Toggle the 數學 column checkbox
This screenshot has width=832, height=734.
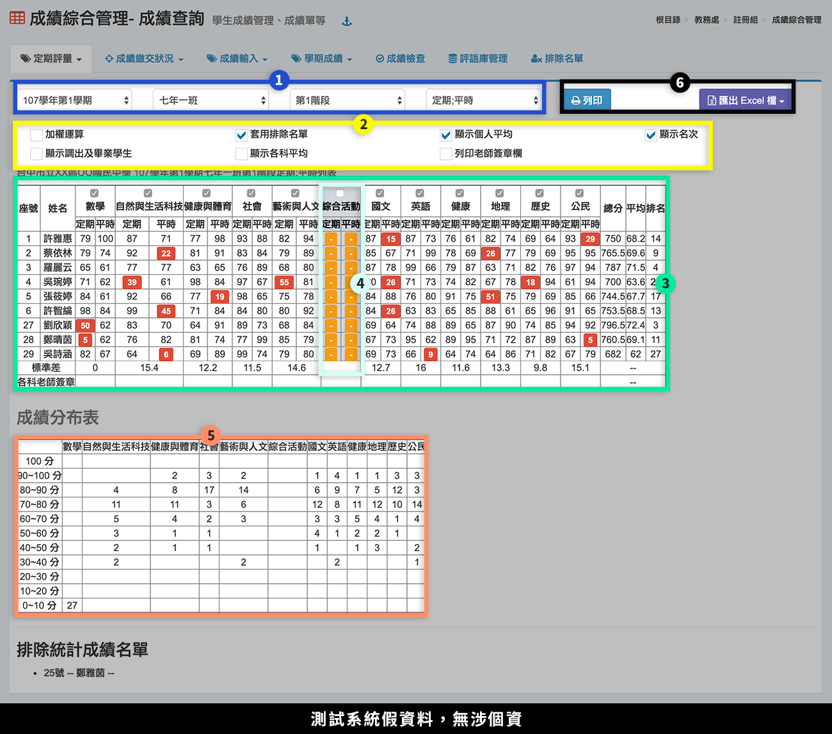pos(95,193)
